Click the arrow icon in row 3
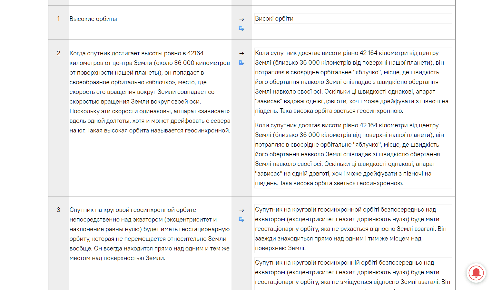 pos(241,210)
